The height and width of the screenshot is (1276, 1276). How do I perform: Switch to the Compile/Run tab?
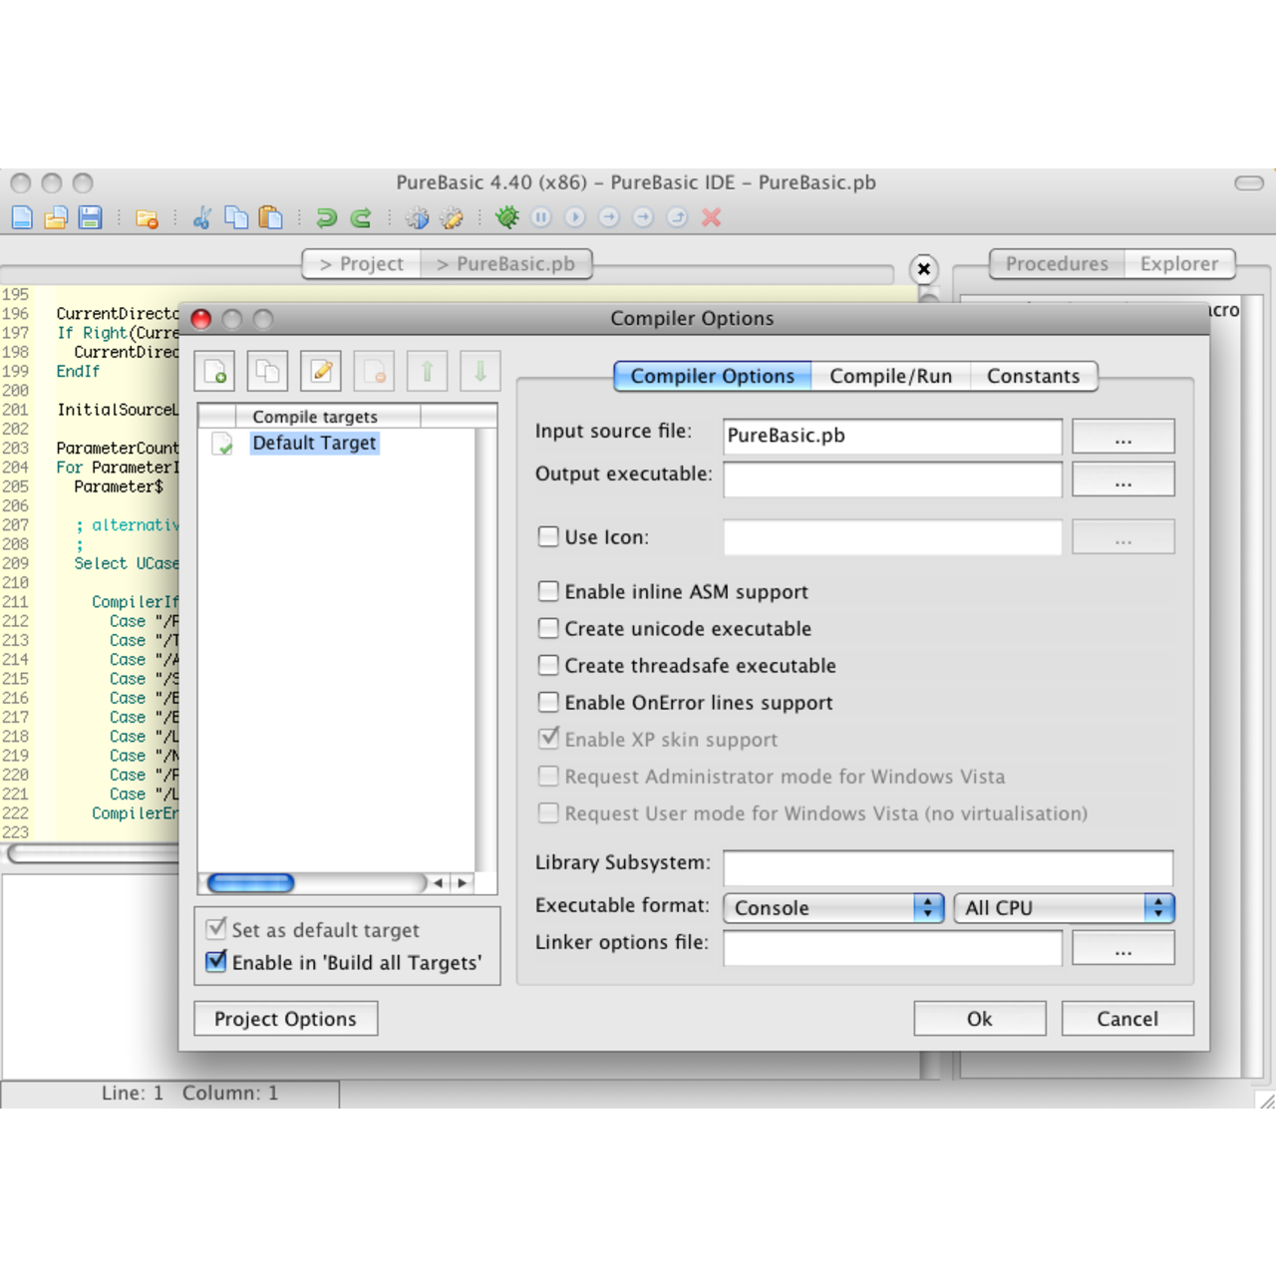890,376
